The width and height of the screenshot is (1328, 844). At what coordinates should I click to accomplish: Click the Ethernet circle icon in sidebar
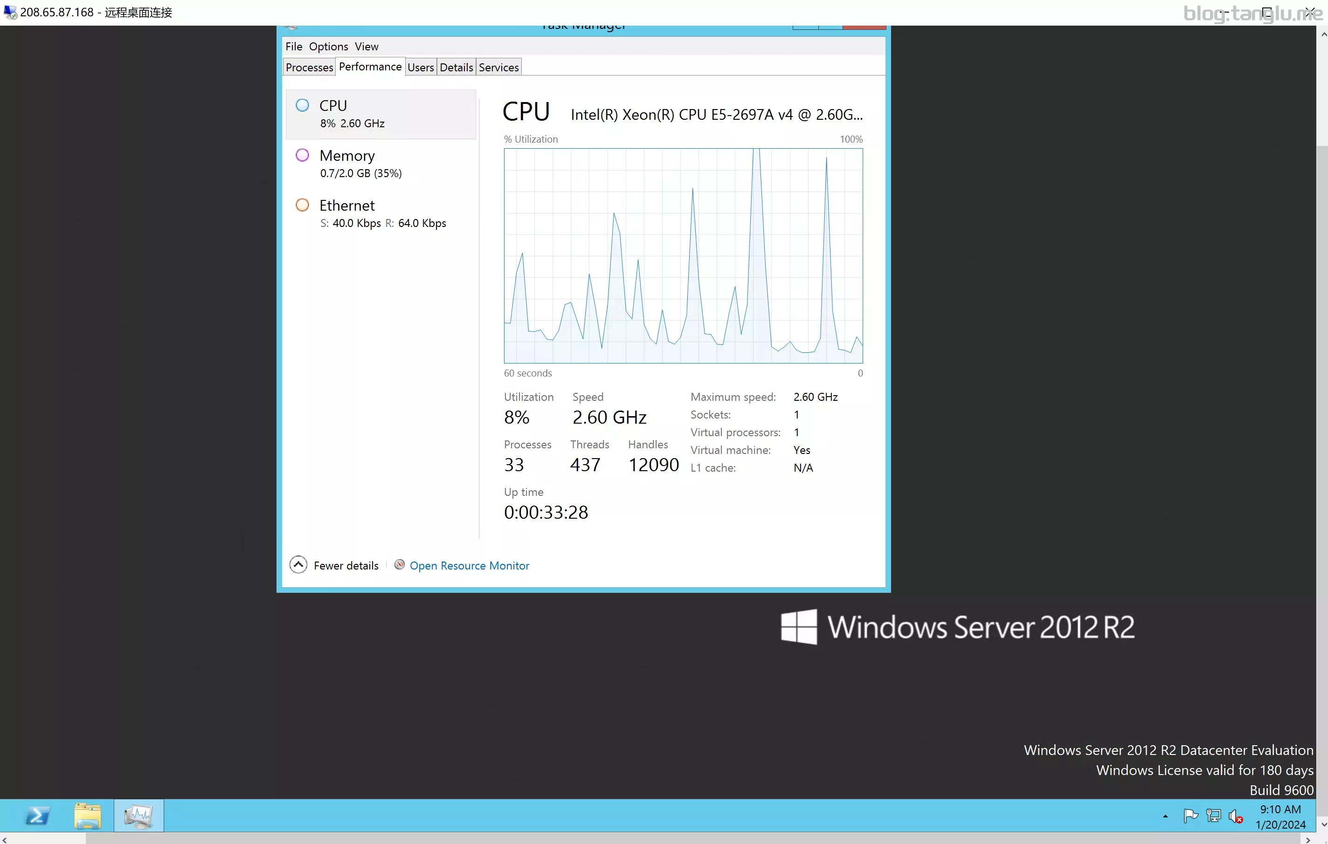click(x=302, y=205)
